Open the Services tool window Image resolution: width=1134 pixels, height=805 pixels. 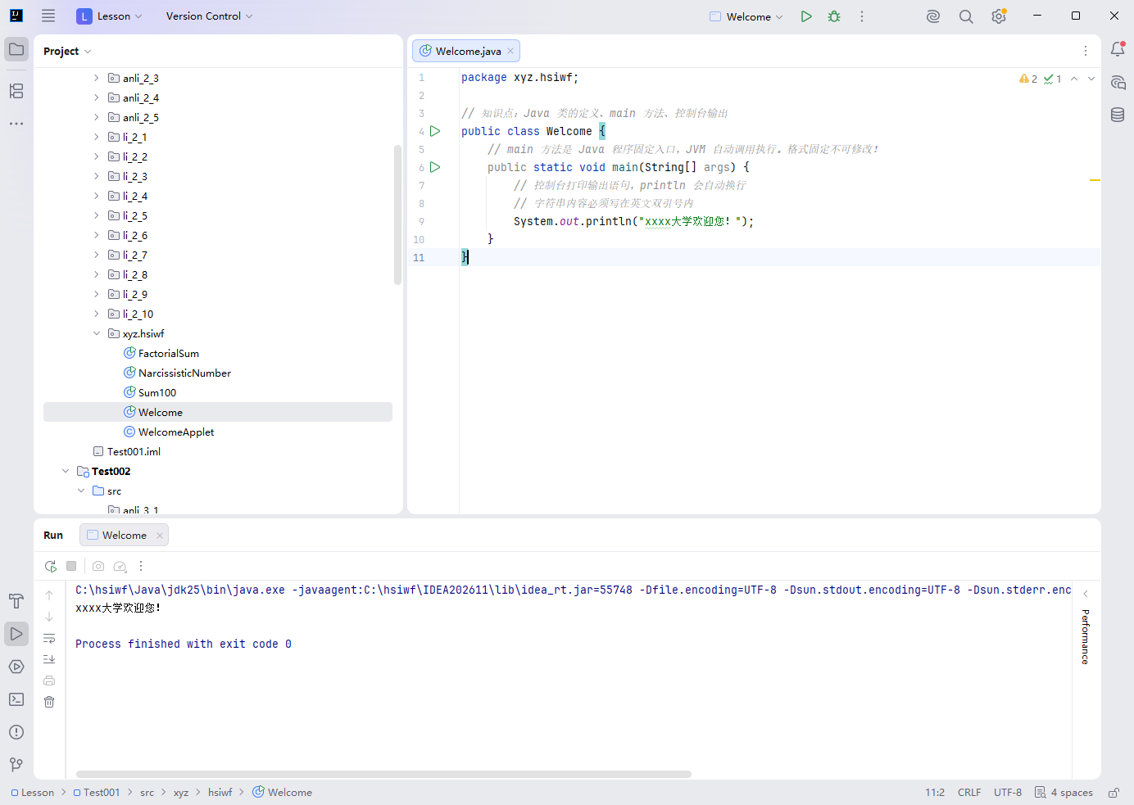16,667
